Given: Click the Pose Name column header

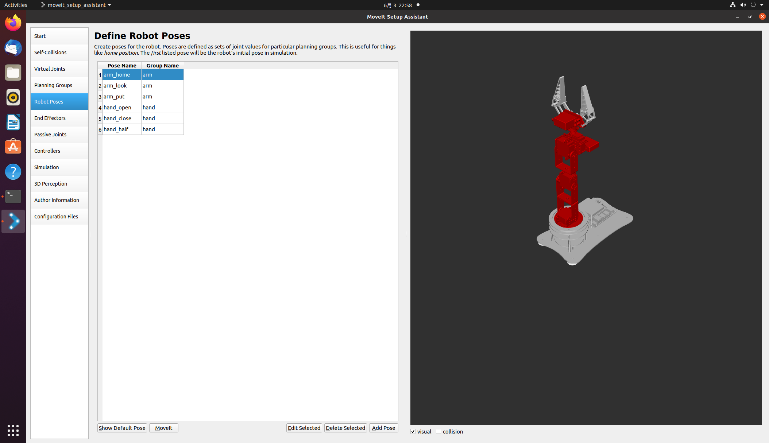Looking at the screenshot, I should [x=121, y=66].
